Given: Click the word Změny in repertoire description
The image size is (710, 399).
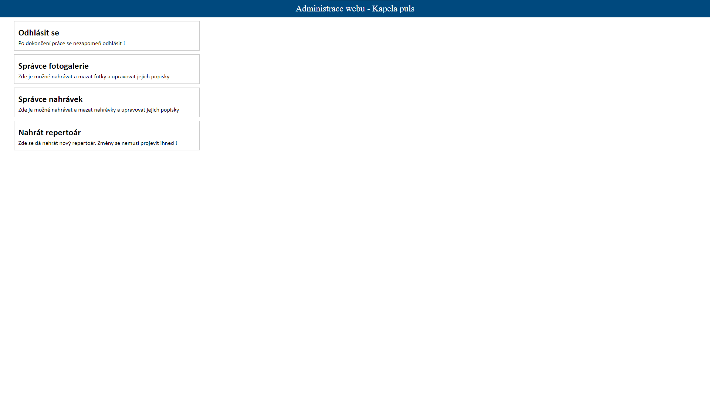Looking at the screenshot, I should pyautogui.click(x=105, y=143).
